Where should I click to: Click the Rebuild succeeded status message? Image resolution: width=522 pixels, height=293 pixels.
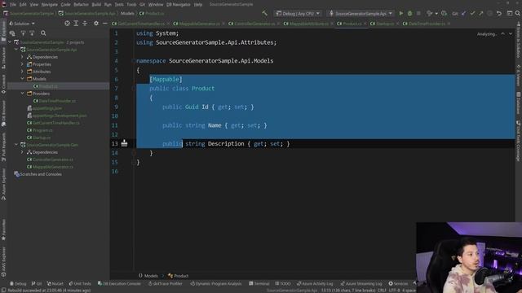49,291
